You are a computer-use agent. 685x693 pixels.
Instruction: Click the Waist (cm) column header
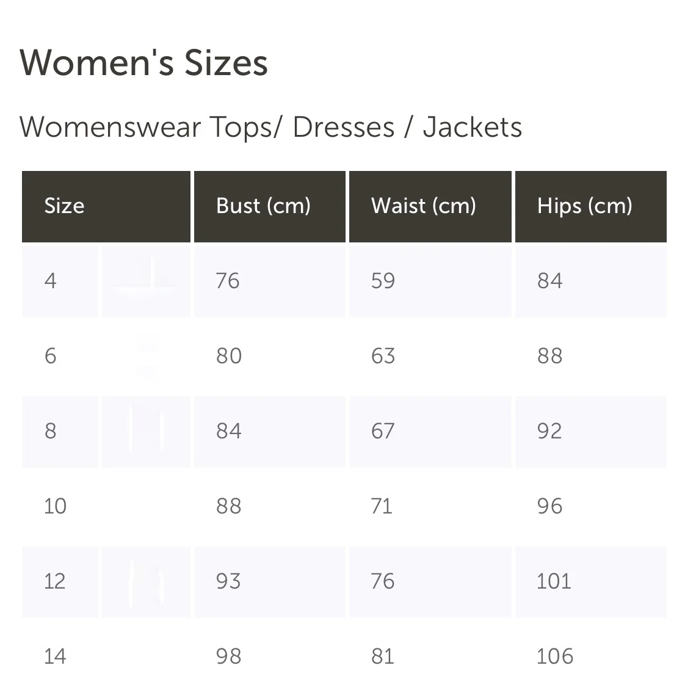coord(430,206)
